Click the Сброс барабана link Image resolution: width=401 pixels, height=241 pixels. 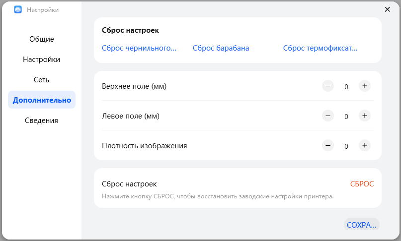[221, 48]
